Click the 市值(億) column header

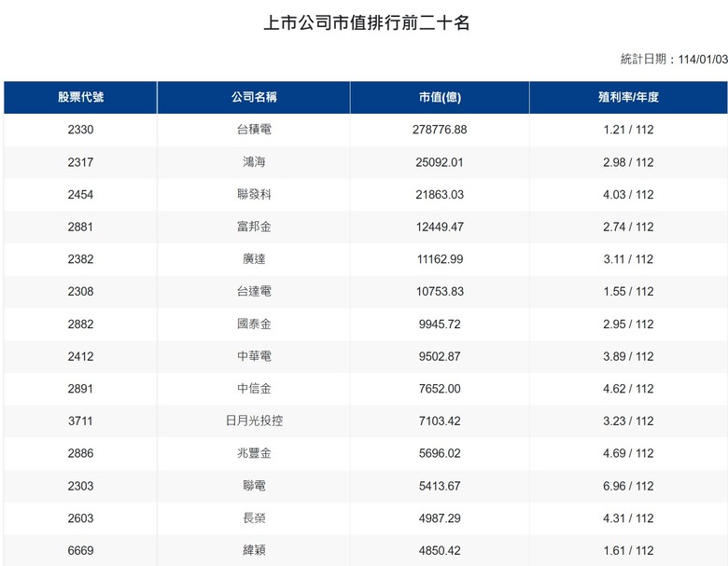440,97
